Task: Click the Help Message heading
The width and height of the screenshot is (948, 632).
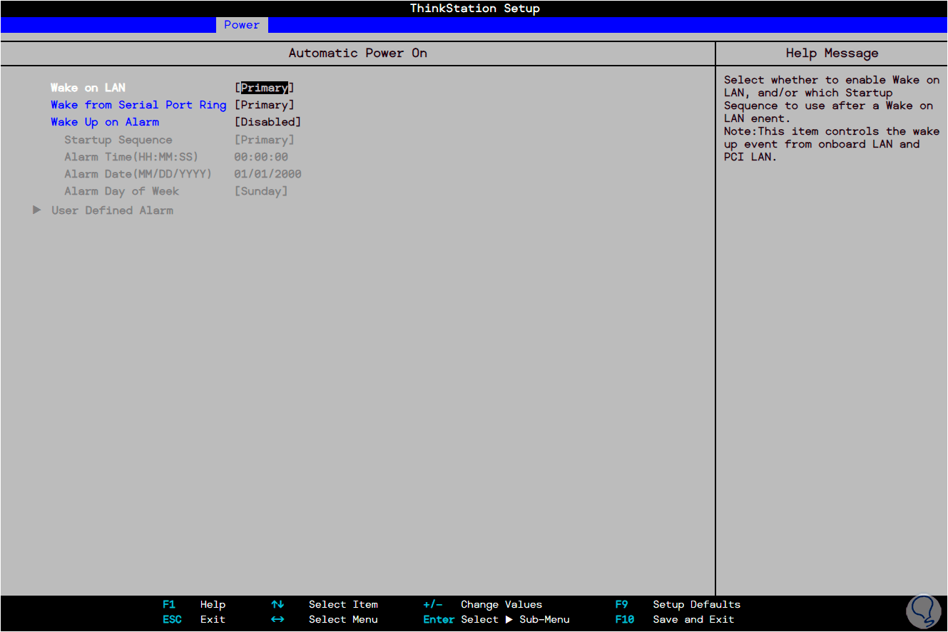Action: pyautogui.click(x=832, y=53)
